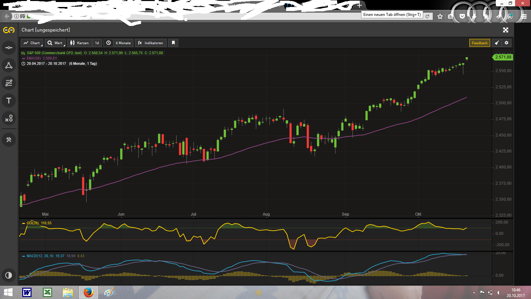Screen dimensions: 531x299
Task: Show hidden system tray icons
Action: coord(474,293)
